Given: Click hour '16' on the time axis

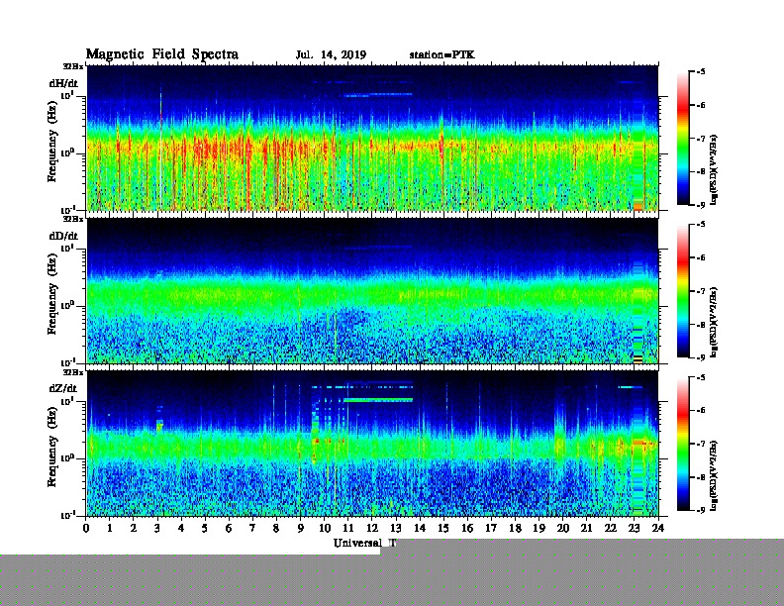Looking at the screenshot, I should tap(467, 528).
